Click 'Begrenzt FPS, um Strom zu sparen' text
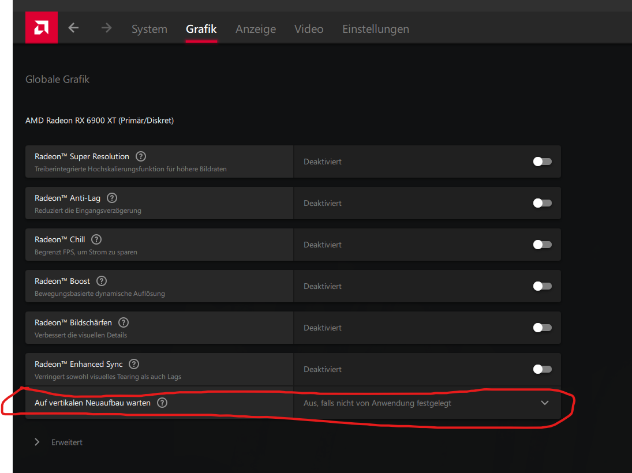This screenshot has width=632, height=473. [86, 252]
